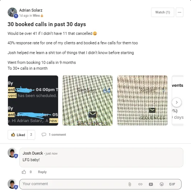This screenshot has height=196, width=191.
Task: Toggle the Liked thumbs-up button
Action: point(18,135)
